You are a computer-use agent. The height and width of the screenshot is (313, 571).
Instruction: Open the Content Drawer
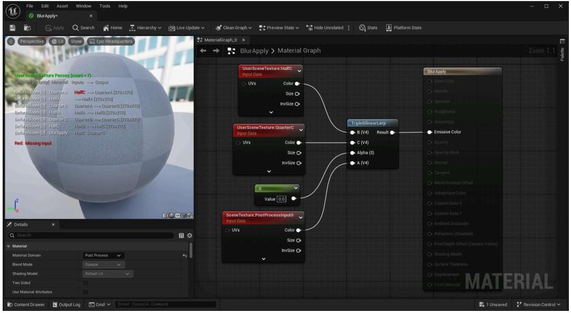coord(25,305)
